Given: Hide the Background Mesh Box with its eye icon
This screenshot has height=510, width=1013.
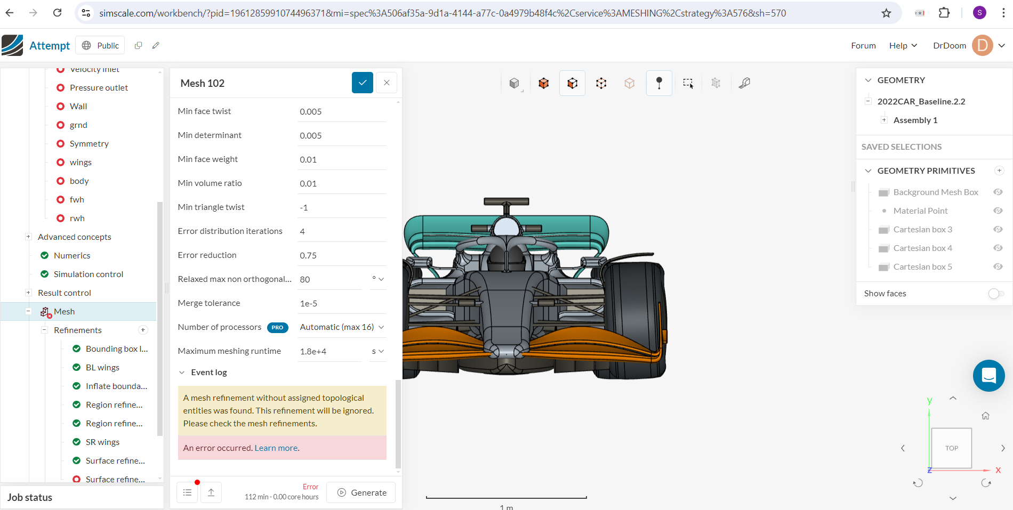Looking at the screenshot, I should pyautogui.click(x=998, y=192).
